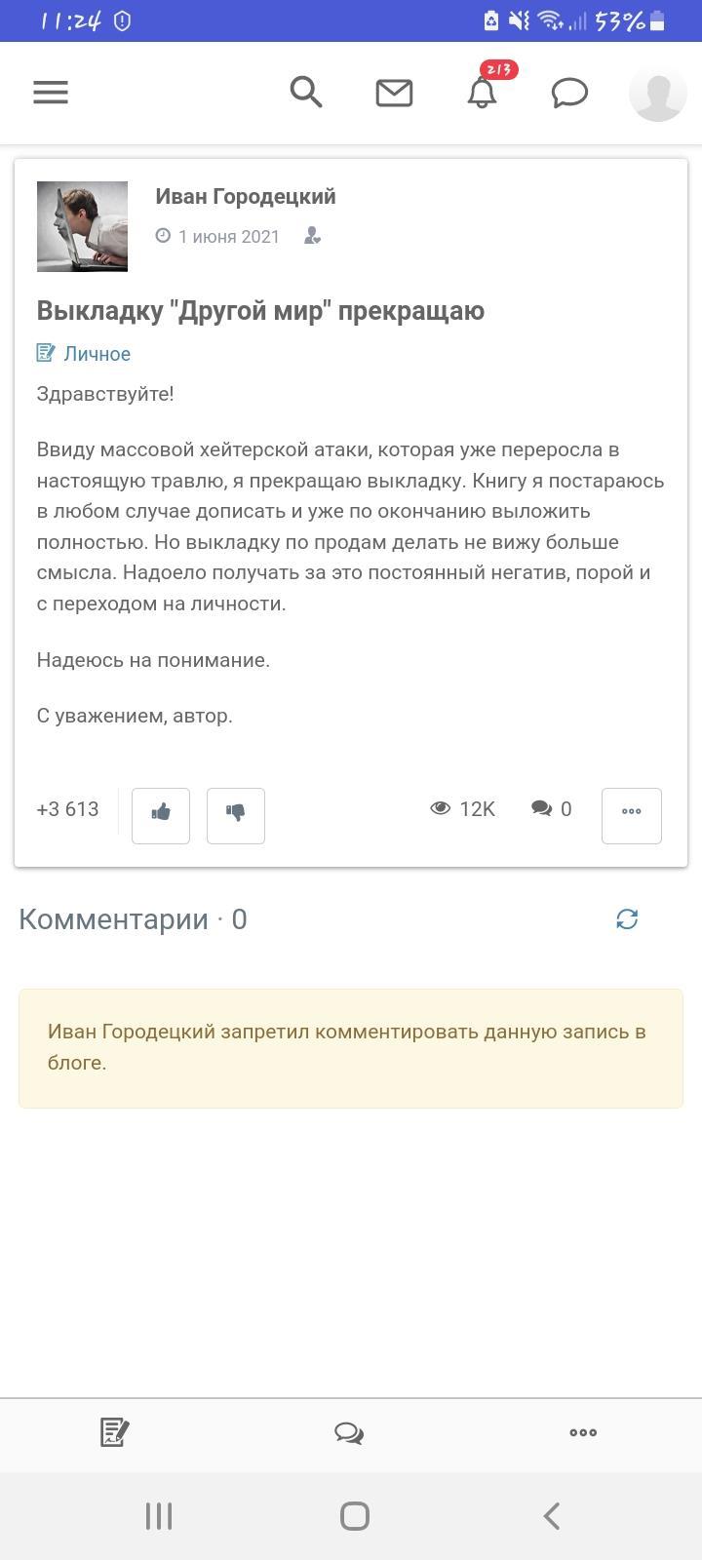This screenshot has width=702, height=1560.
Task: Expand more options in bottom bar
Action: [x=583, y=1432]
